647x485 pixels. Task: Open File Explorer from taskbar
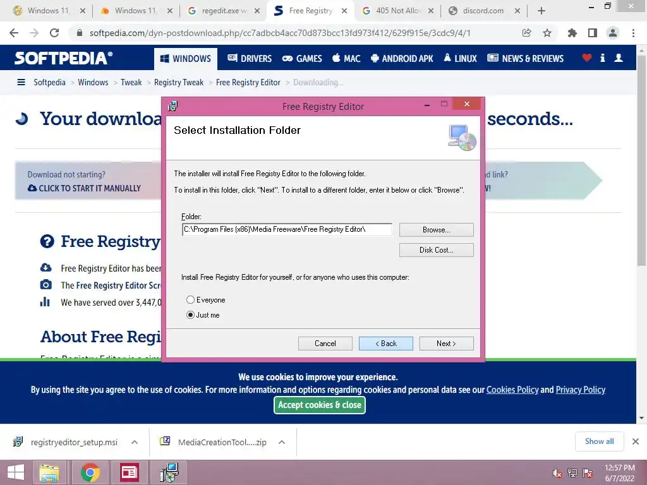[49, 472]
